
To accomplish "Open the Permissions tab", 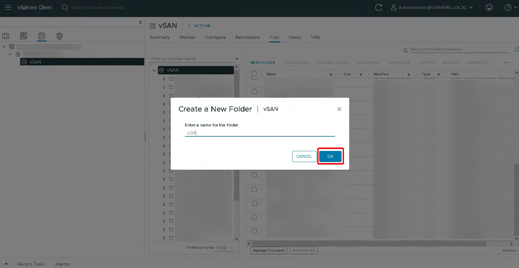I will pos(247,37).
